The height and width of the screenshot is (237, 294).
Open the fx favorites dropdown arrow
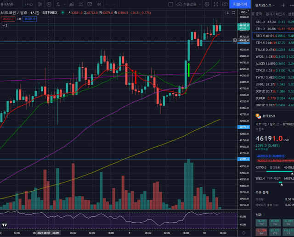65,4
